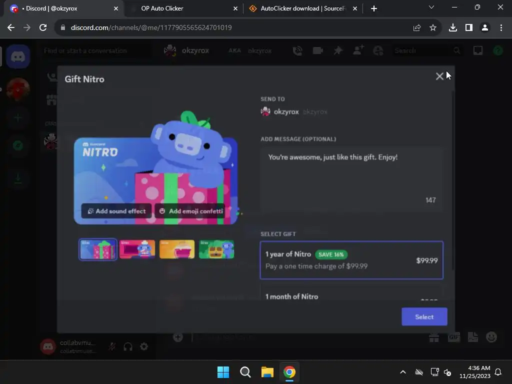The height and width of the screenshot is (384, 512).
Task: Close the AutoClicker download tab
Action: point(355,8)
